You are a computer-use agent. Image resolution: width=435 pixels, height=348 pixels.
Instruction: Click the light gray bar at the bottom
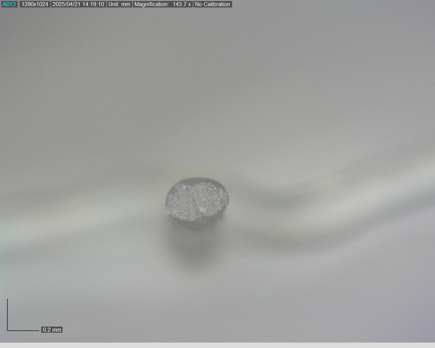(217, 345)
